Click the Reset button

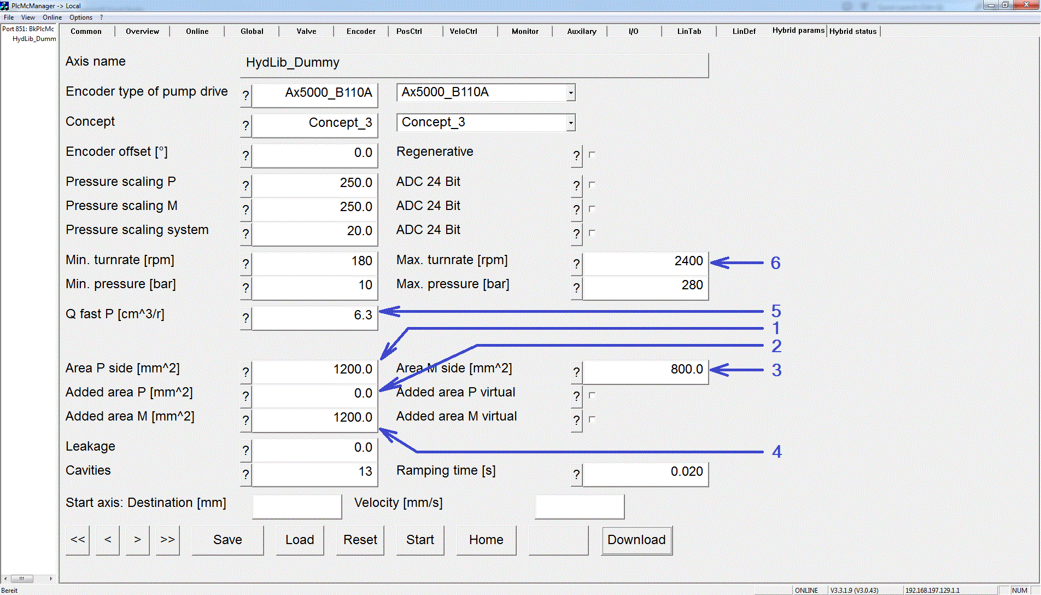click(360, 540)
